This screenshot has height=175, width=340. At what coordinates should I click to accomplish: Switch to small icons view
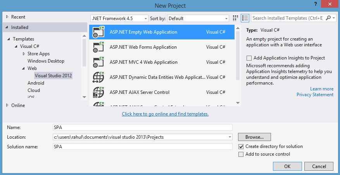pyautogui.click(x=235, y=18)
